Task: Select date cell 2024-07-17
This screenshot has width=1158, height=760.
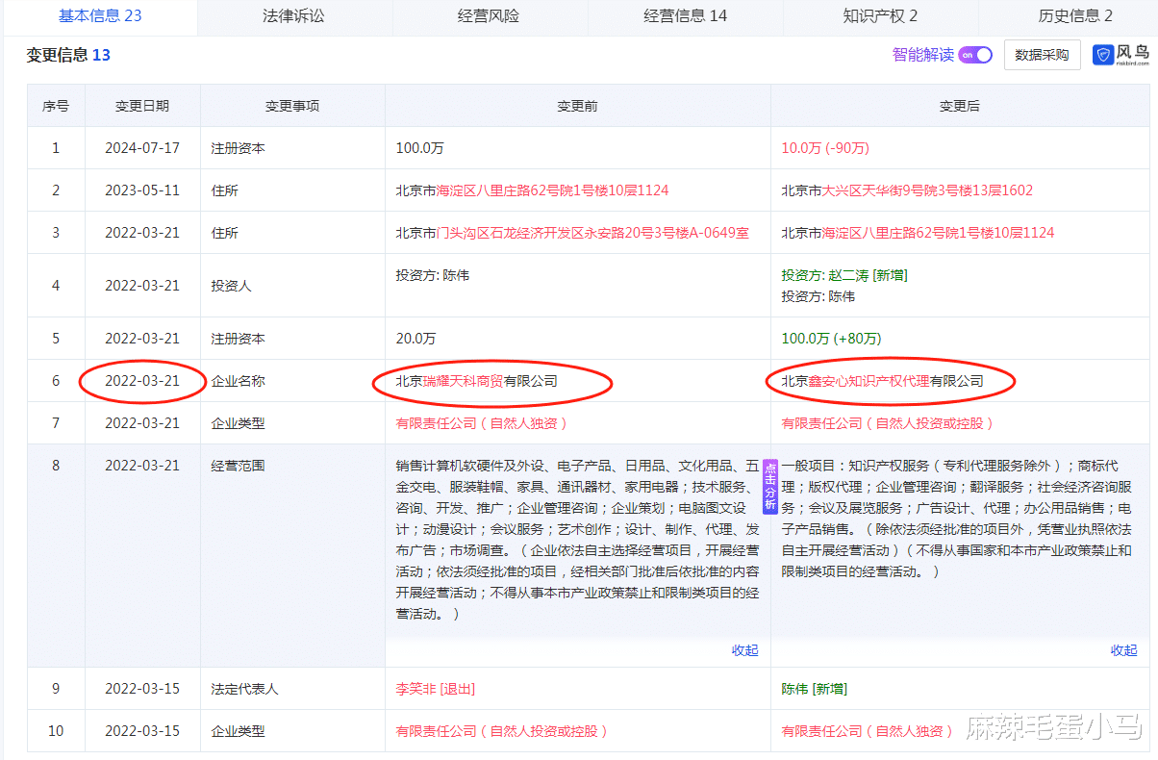Action: point(142,148)
